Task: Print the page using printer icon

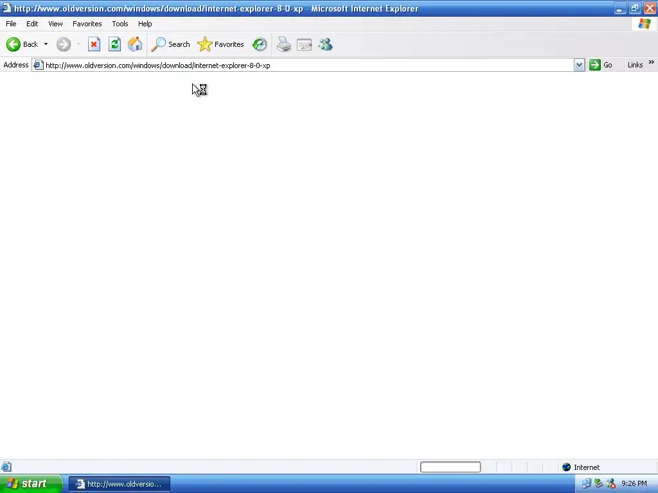Action: (284, 44)
